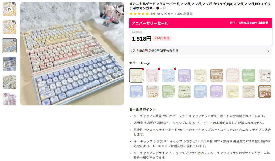Select the dashed-outline pink color variant
The width and height of the screenshot is (275, 161).
233,75
